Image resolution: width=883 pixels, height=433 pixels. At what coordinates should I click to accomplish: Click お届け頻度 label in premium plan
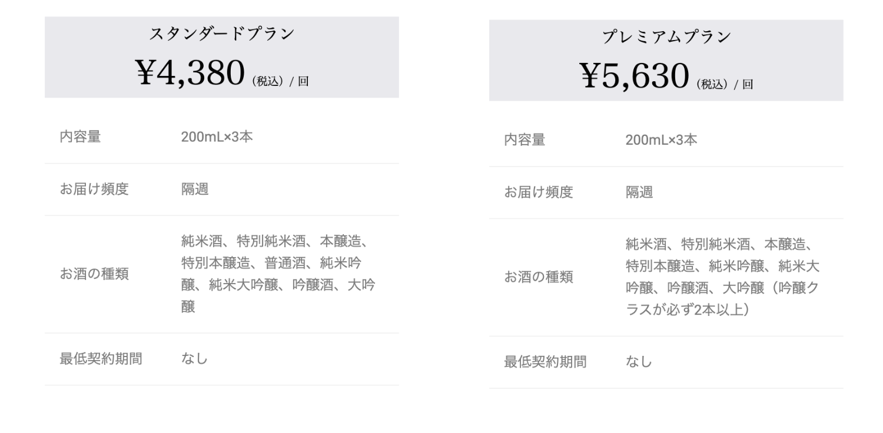point(539,192)
